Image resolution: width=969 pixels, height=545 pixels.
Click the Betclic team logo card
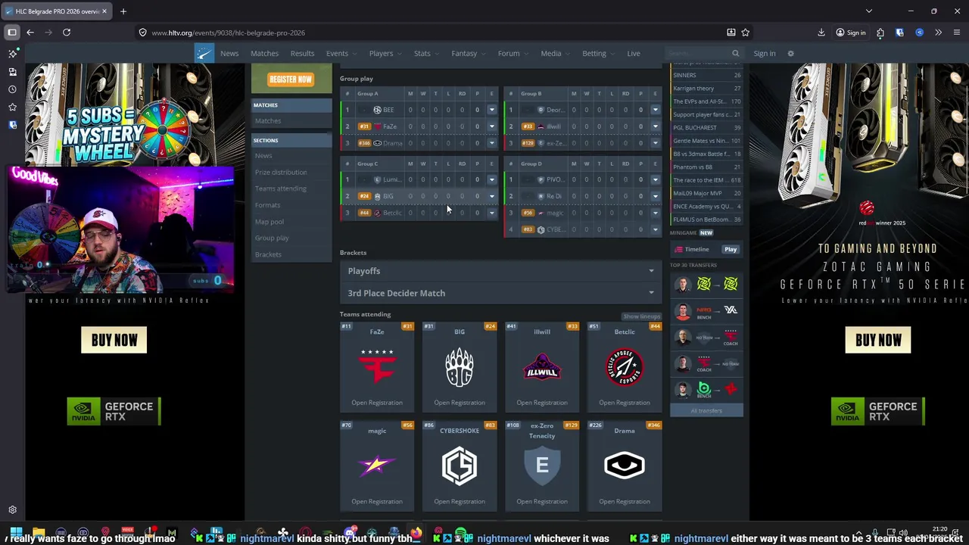[x=625, y=367]
